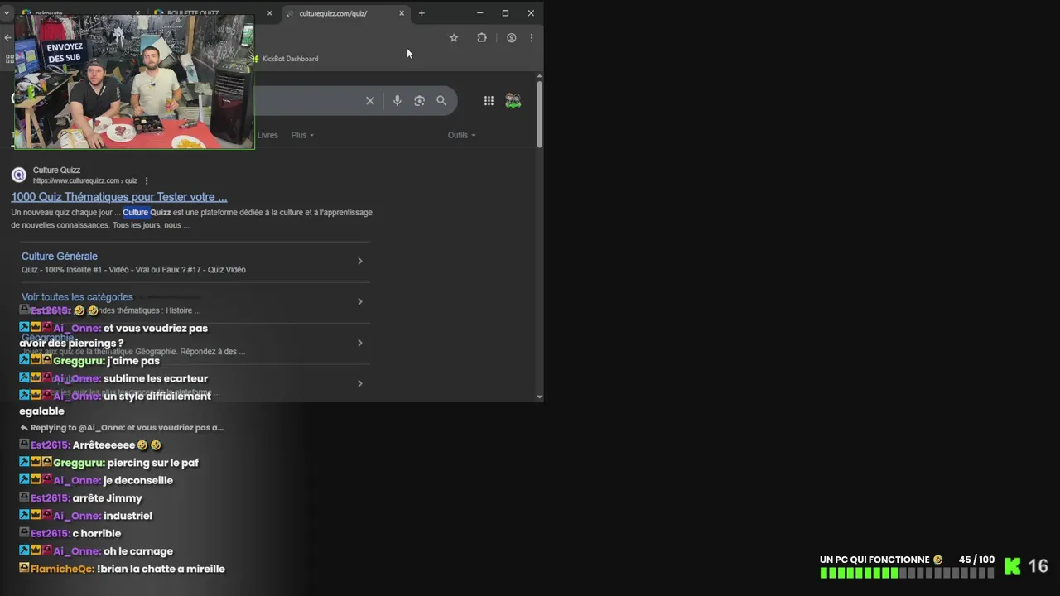Expand the Outils dropdown

[x=461, y=135]
